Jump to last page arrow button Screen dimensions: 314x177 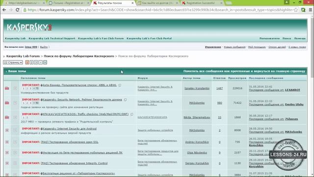45,62
